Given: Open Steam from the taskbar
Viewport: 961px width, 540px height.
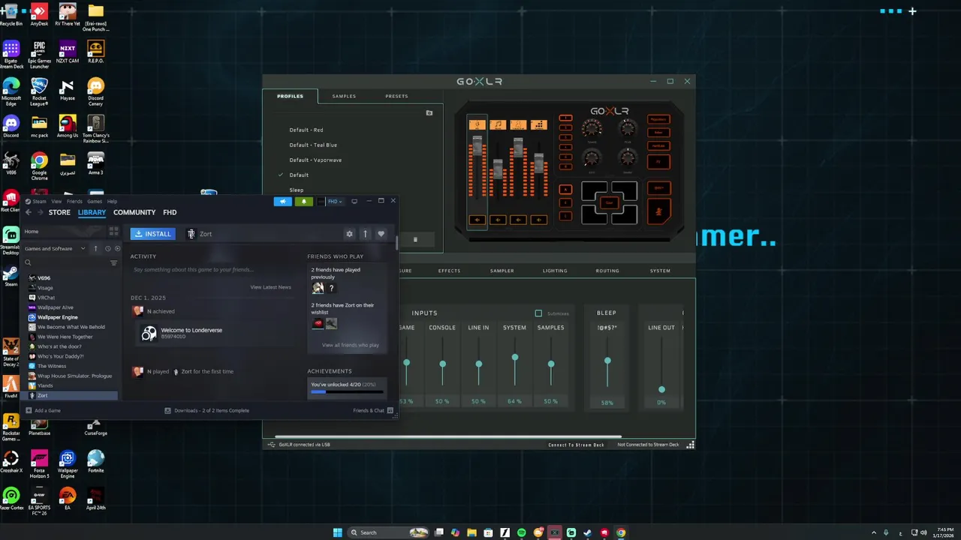Looking at the screenshot, I should click(588, 532).
